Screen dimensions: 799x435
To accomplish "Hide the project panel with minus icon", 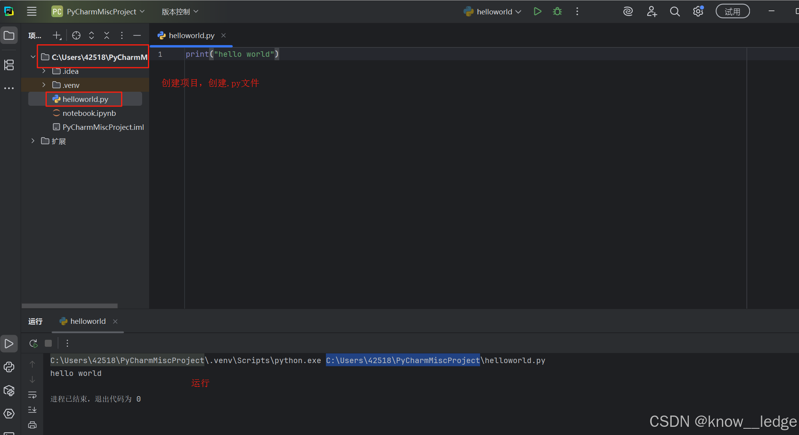I will coord(137,36).
